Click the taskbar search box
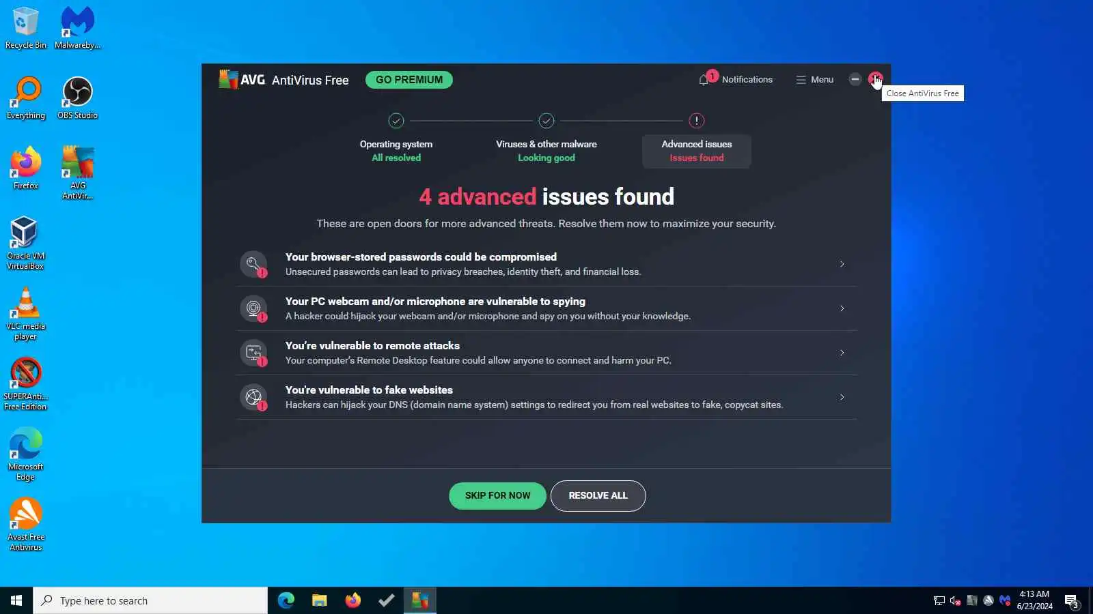The width and height of the screenshot is (1093, 614). 150,600
